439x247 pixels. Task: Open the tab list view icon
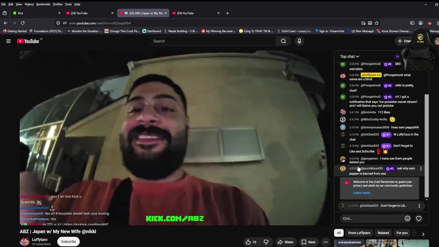pyautogui.click(x=4, y=13)
